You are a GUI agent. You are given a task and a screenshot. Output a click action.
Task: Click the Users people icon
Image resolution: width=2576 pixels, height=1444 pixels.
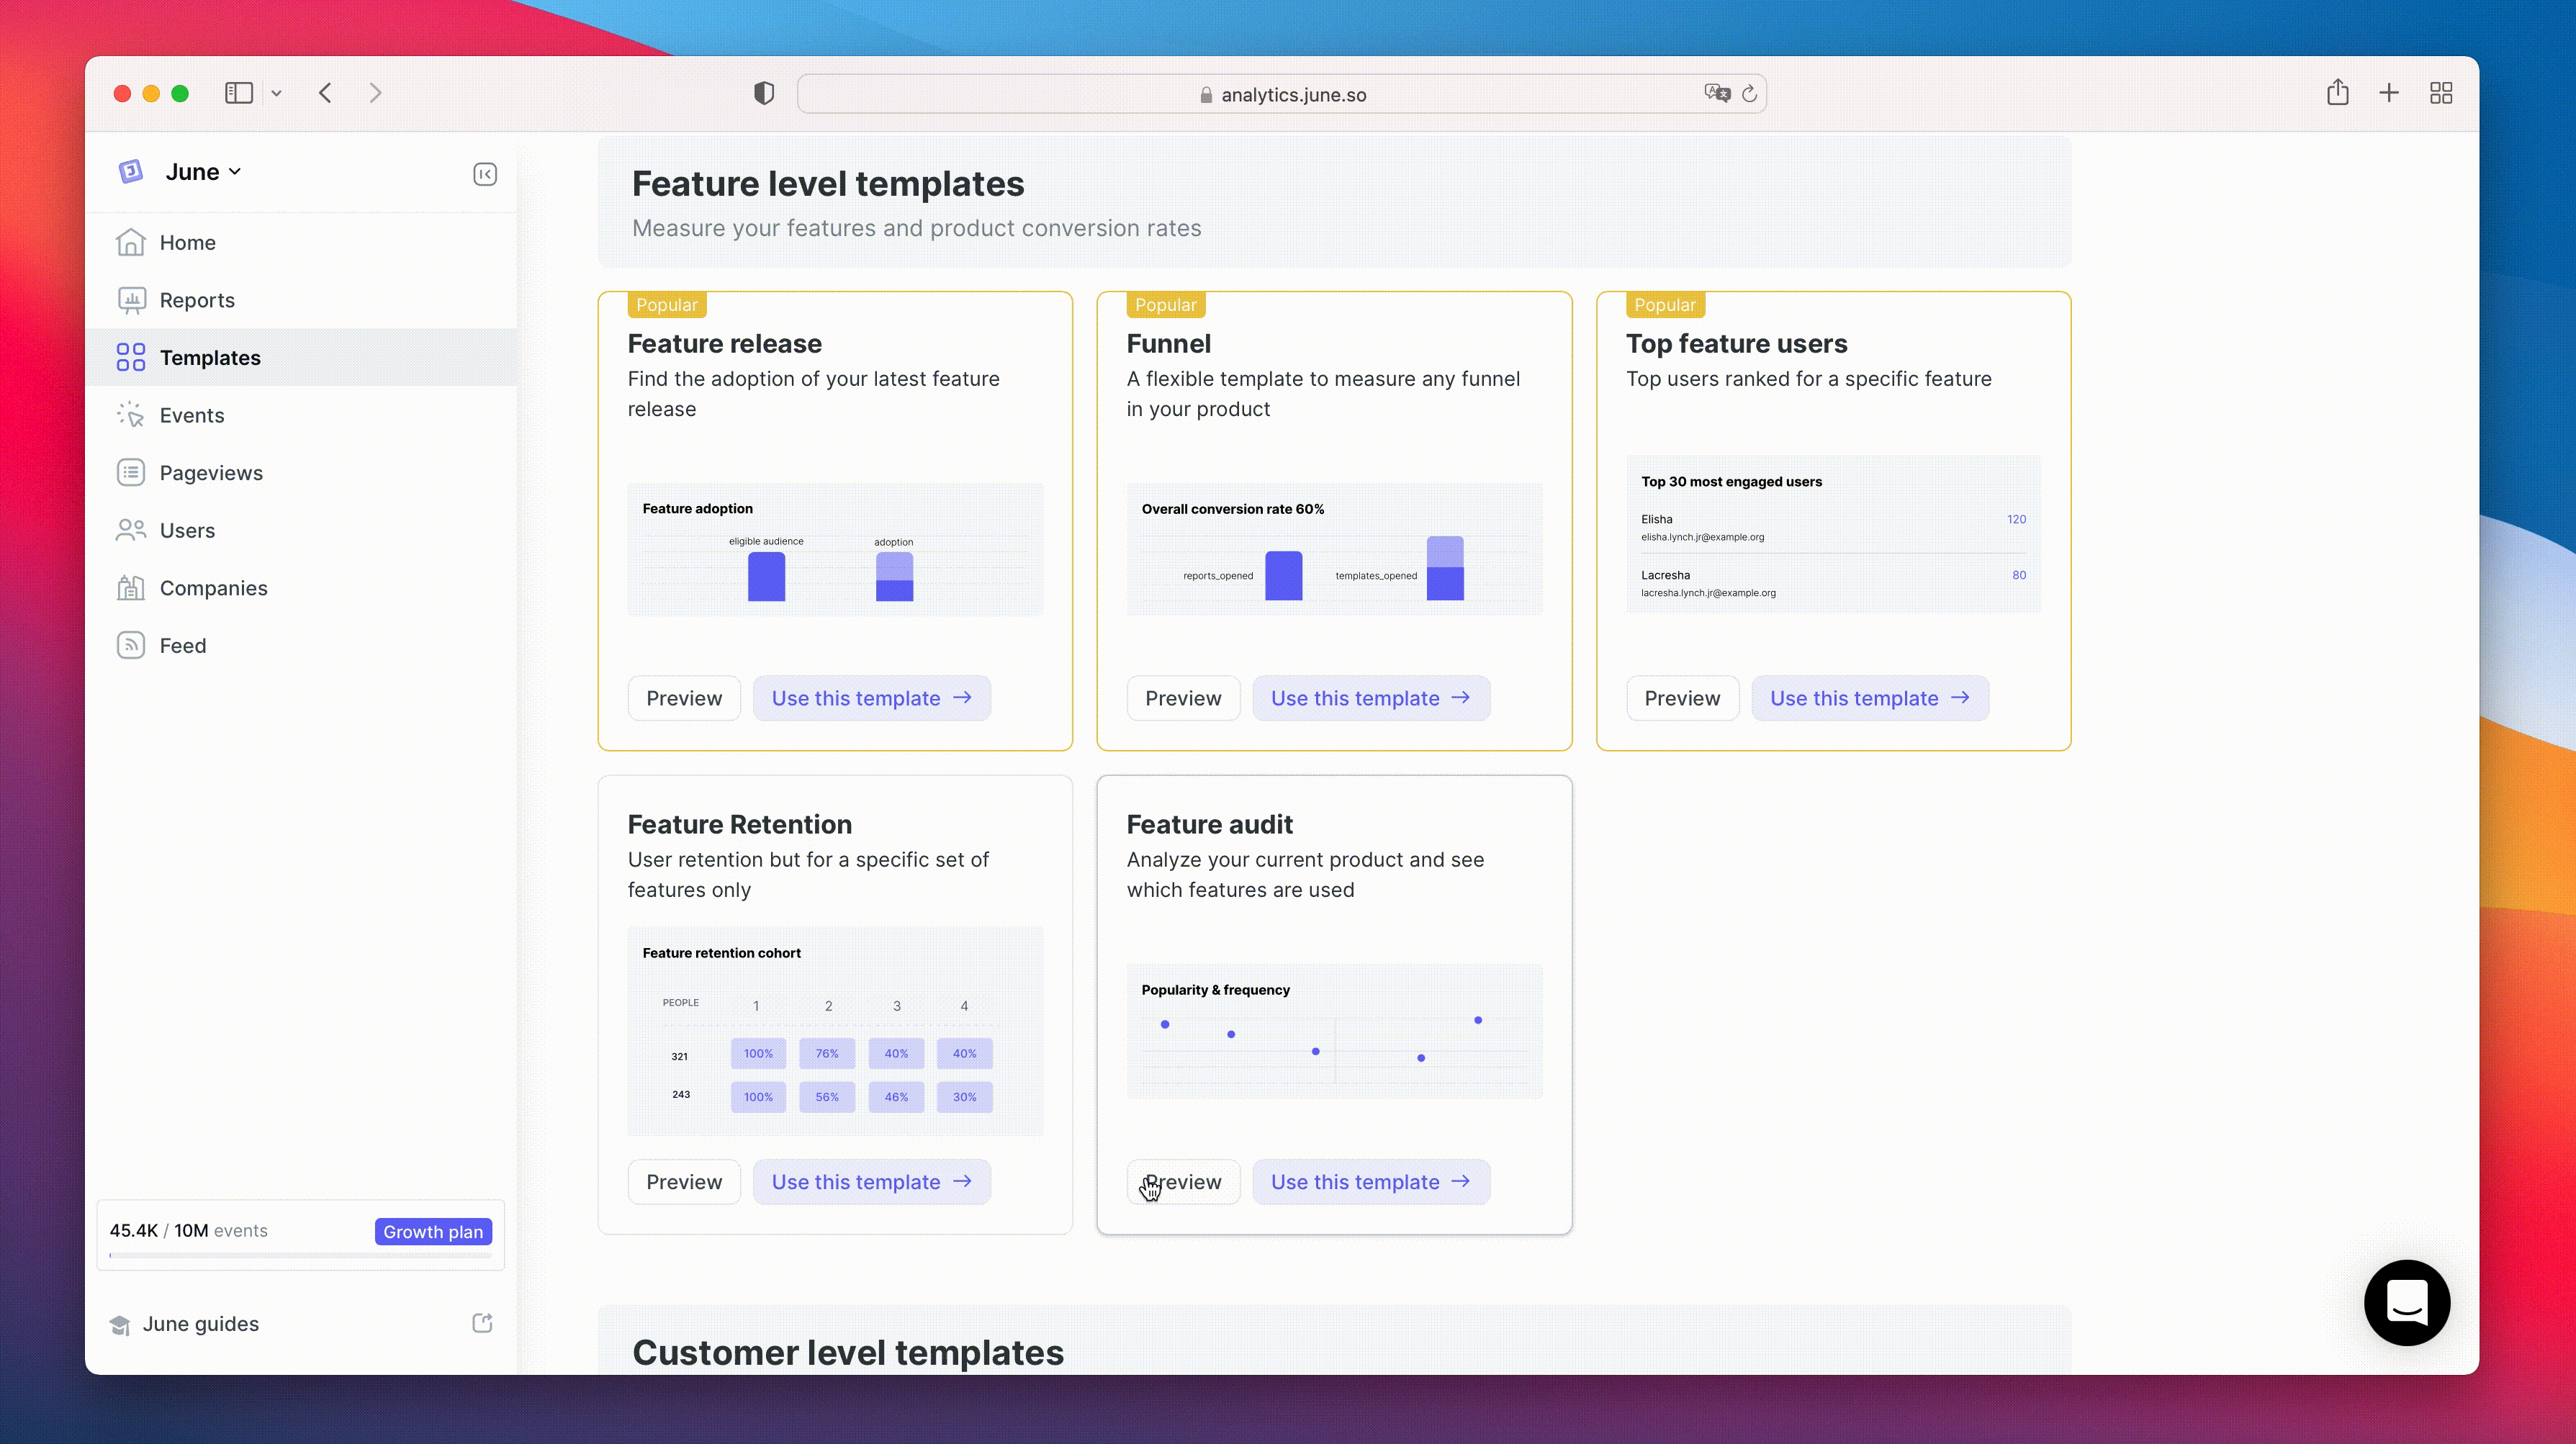click(x=131, y=530)
